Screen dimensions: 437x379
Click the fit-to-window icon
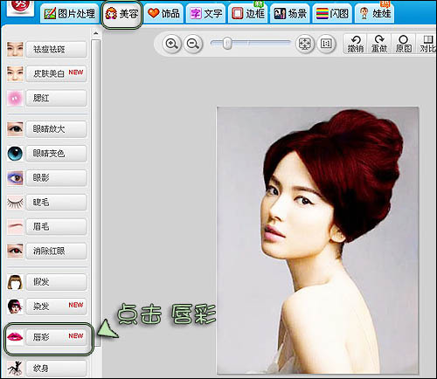305,44
